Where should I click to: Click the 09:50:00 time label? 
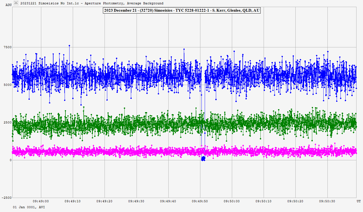pos(232,201)
